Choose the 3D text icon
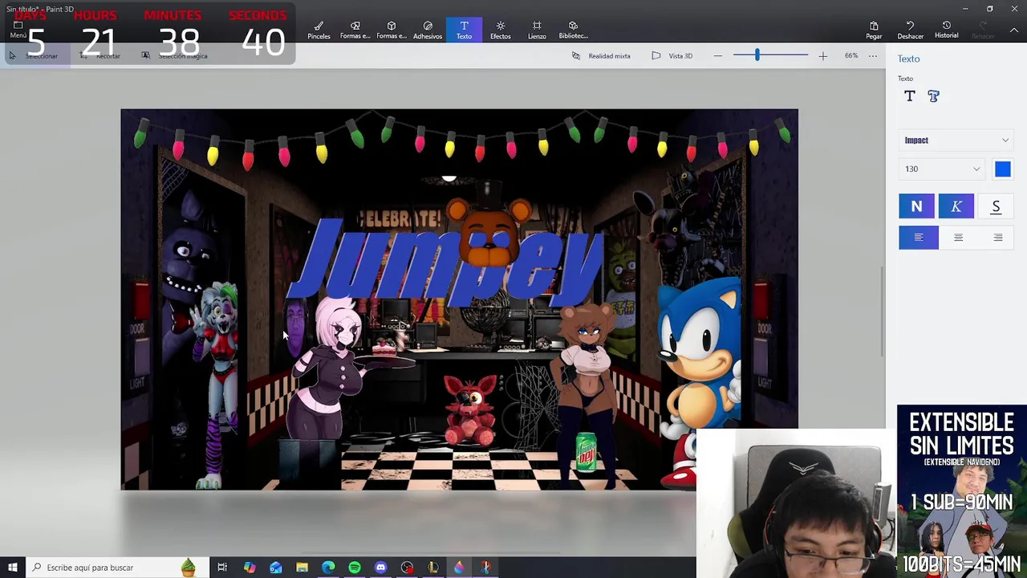The width and height of the screenshot is (1027, 578). pyautogui.click(x=933, y=96)
